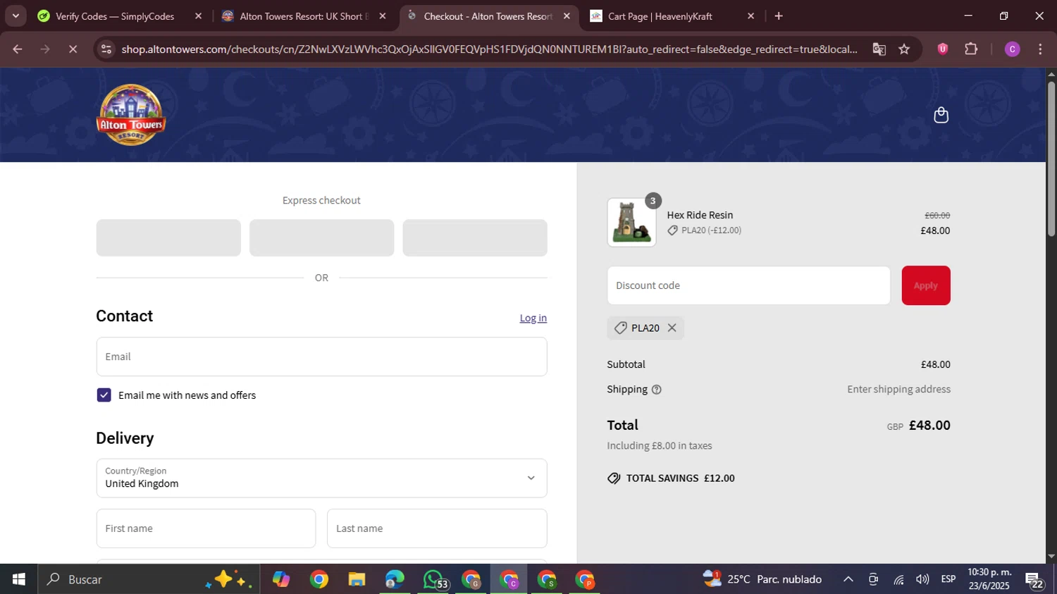Click the Hex Ride Resin product thumbnail
1057x594 pixels.
tap(631, 223)
